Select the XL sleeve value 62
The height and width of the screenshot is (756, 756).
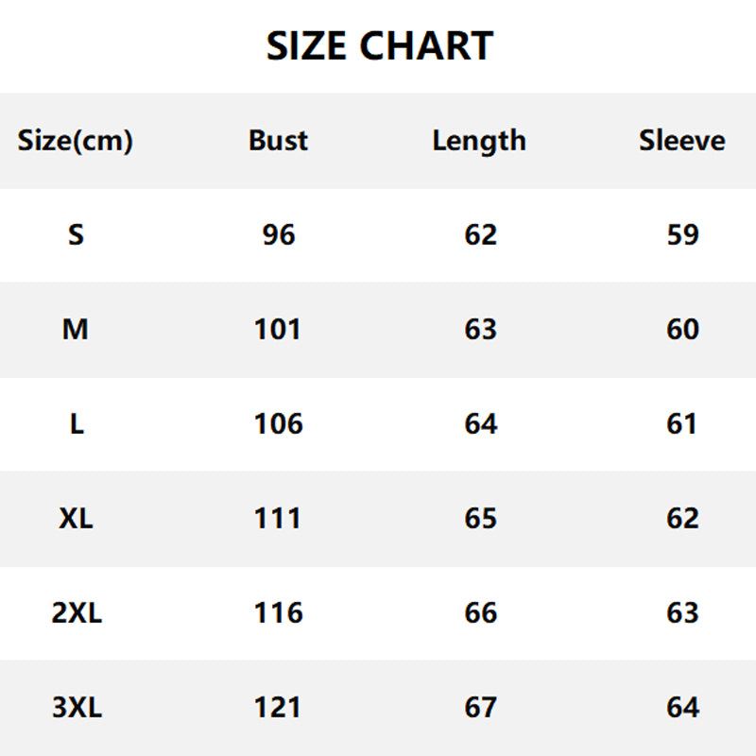[682, 518]
